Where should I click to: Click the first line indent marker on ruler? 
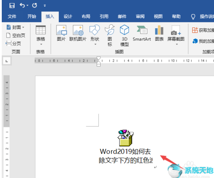pyautogui.click(x=99, y=58)
